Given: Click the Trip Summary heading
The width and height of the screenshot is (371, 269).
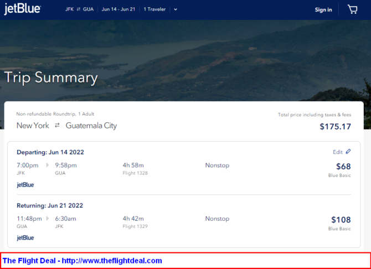Looking at the screenshot, I should pos(51,77).
